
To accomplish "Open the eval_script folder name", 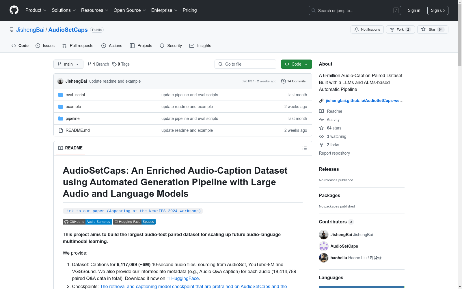I will (x=75, y=95).
